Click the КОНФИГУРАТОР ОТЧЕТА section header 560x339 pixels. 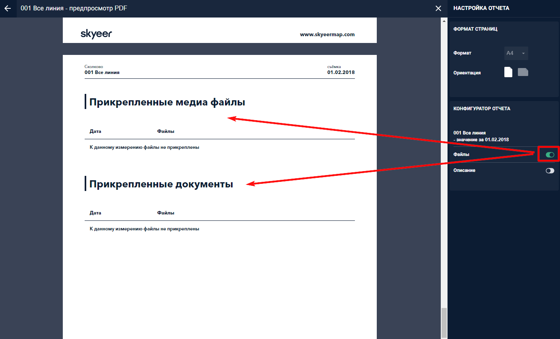click(x=482, y=109)
